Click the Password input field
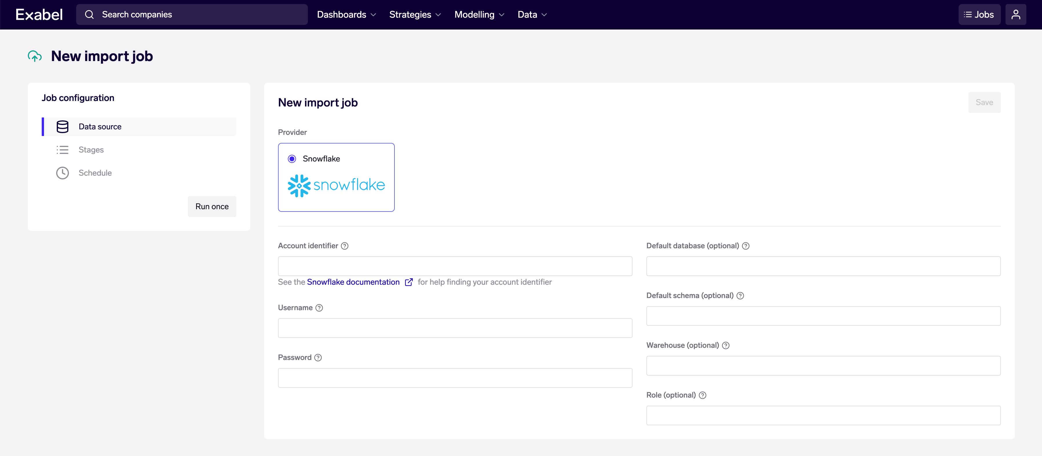Viewport: 1042px width, 456px height. [455, 378]
